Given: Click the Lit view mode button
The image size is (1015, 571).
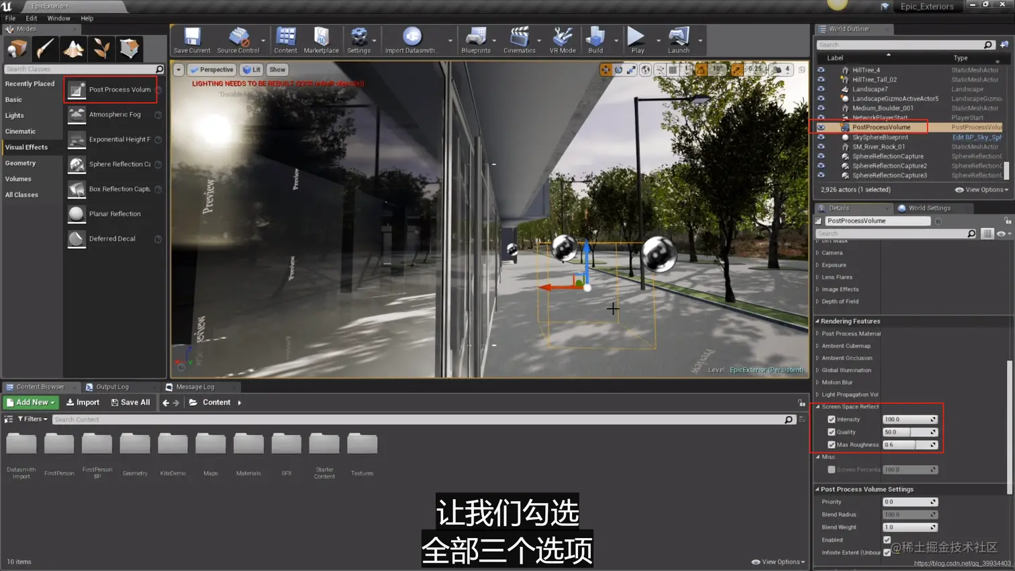Looking at the screenshot, I should tap(252, 70).
